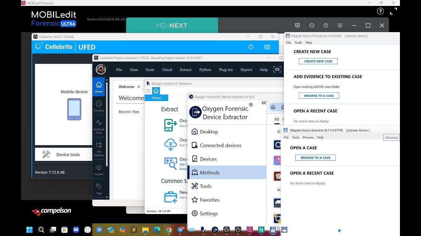Click MD-NEXT help circle icon

coord(326,25)
